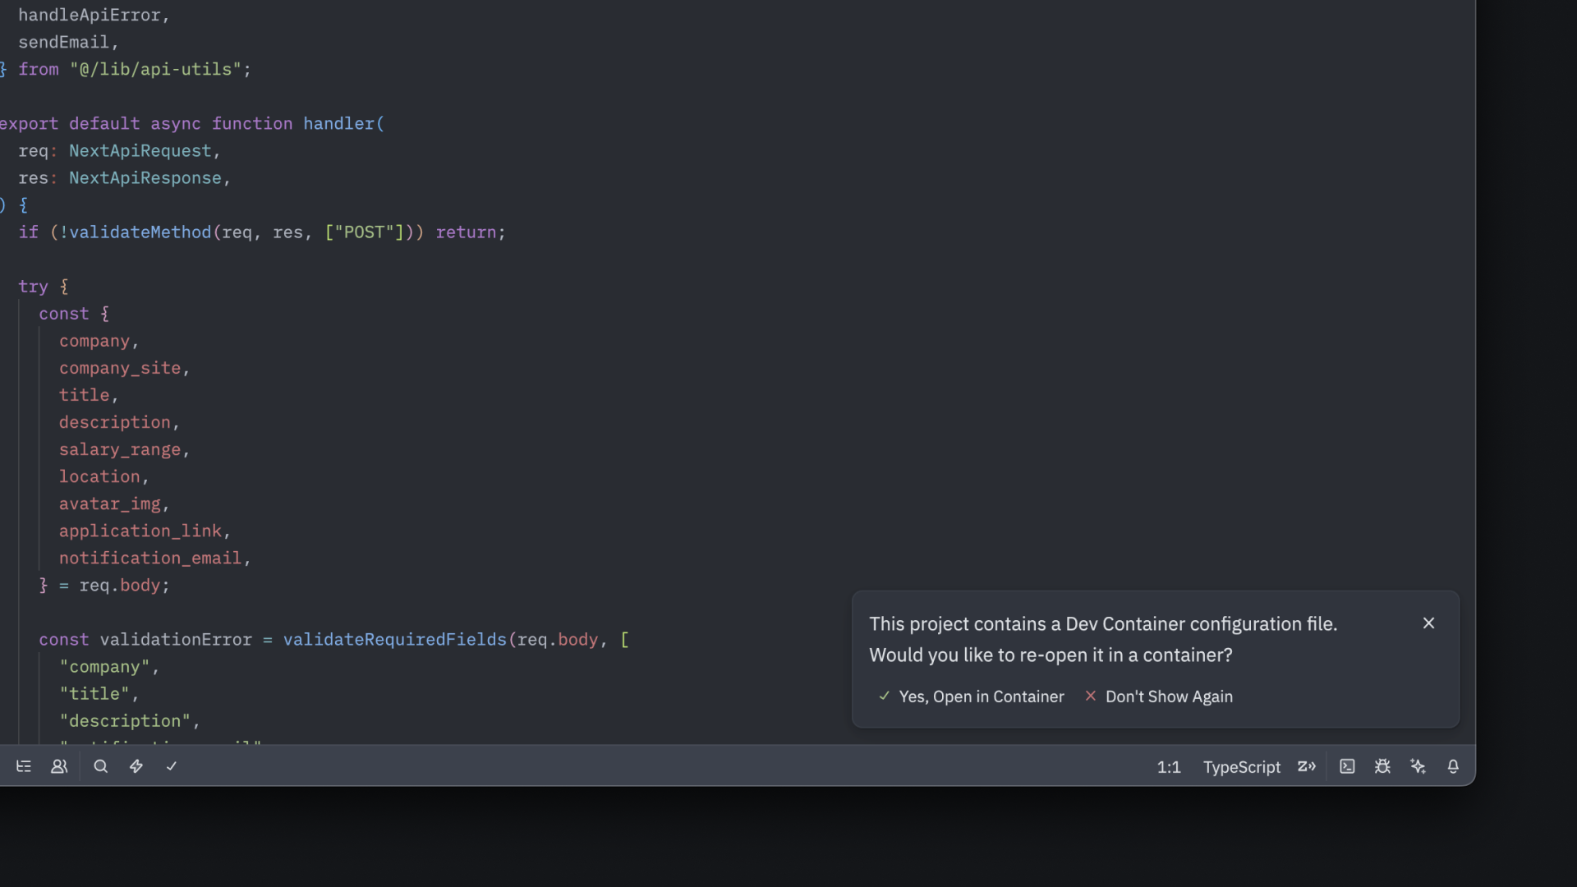Open the debugger bug icon

[1382, 766]
